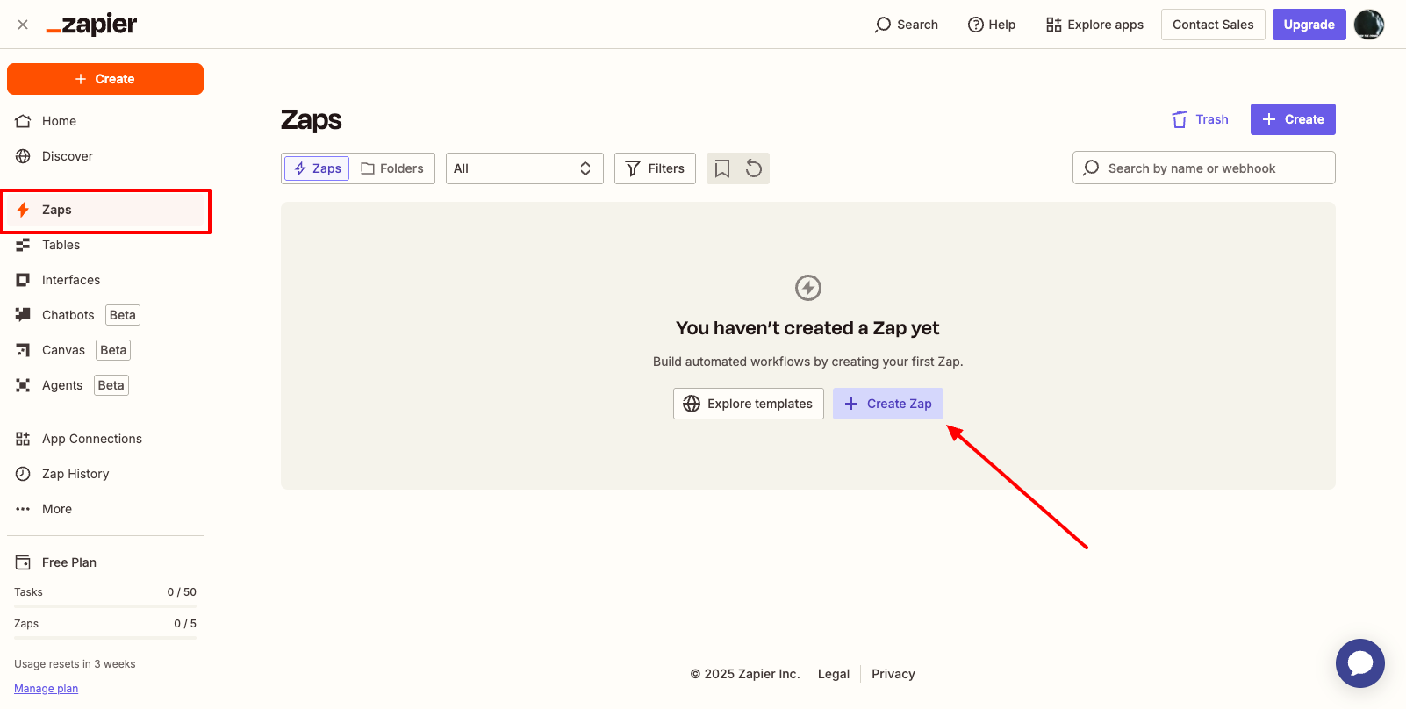Click the '0 / 50' tasks count

tap(182, 592)
